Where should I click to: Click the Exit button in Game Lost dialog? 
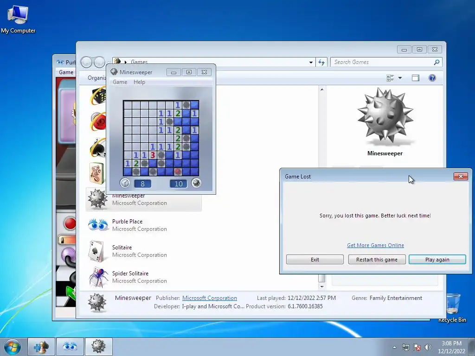(315, 260)
